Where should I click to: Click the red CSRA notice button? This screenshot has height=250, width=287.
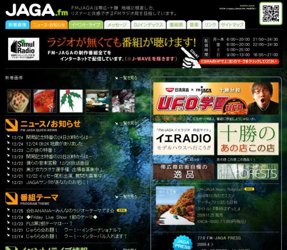point(239,61)
